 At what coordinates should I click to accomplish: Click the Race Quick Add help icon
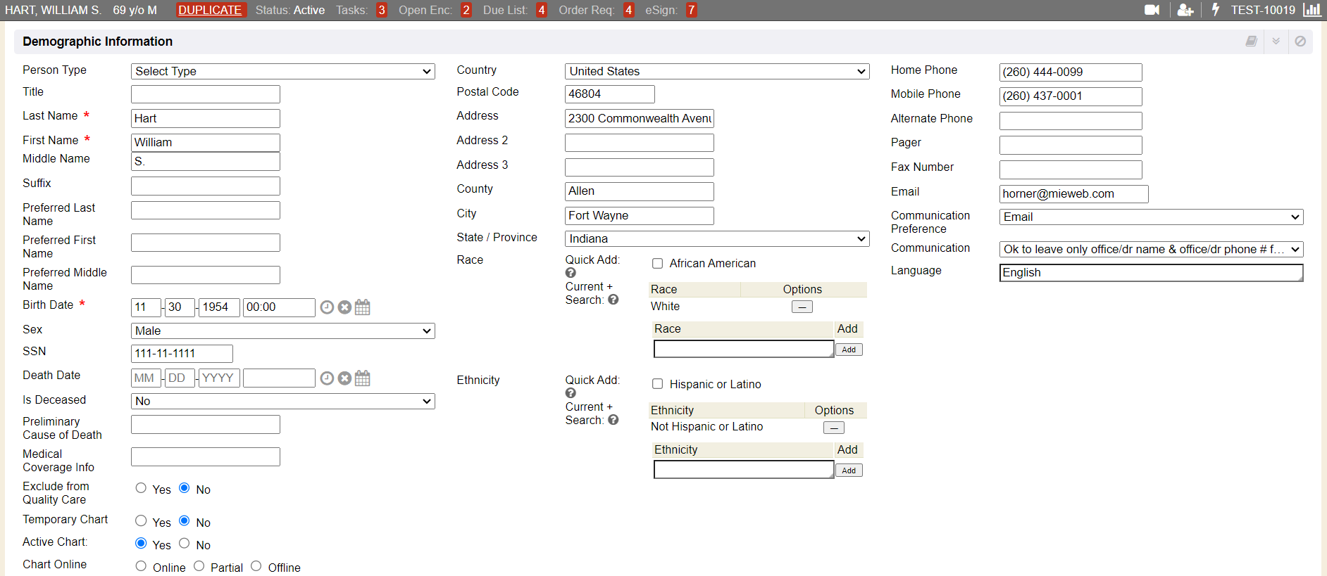coord(571,273)
